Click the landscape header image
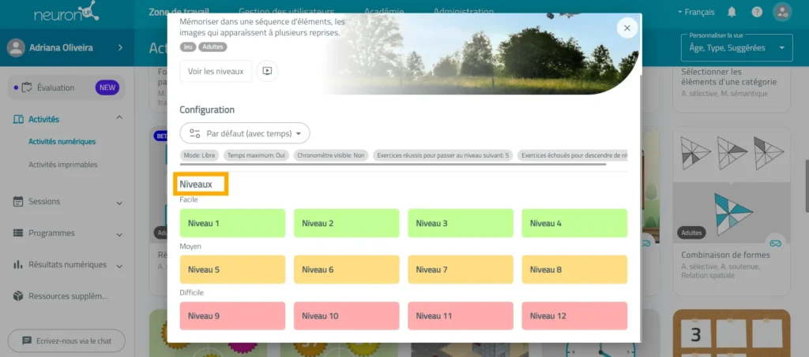 (481, 54)
